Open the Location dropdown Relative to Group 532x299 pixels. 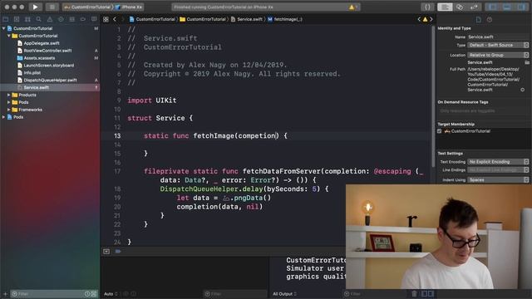(x=498, y=55)
